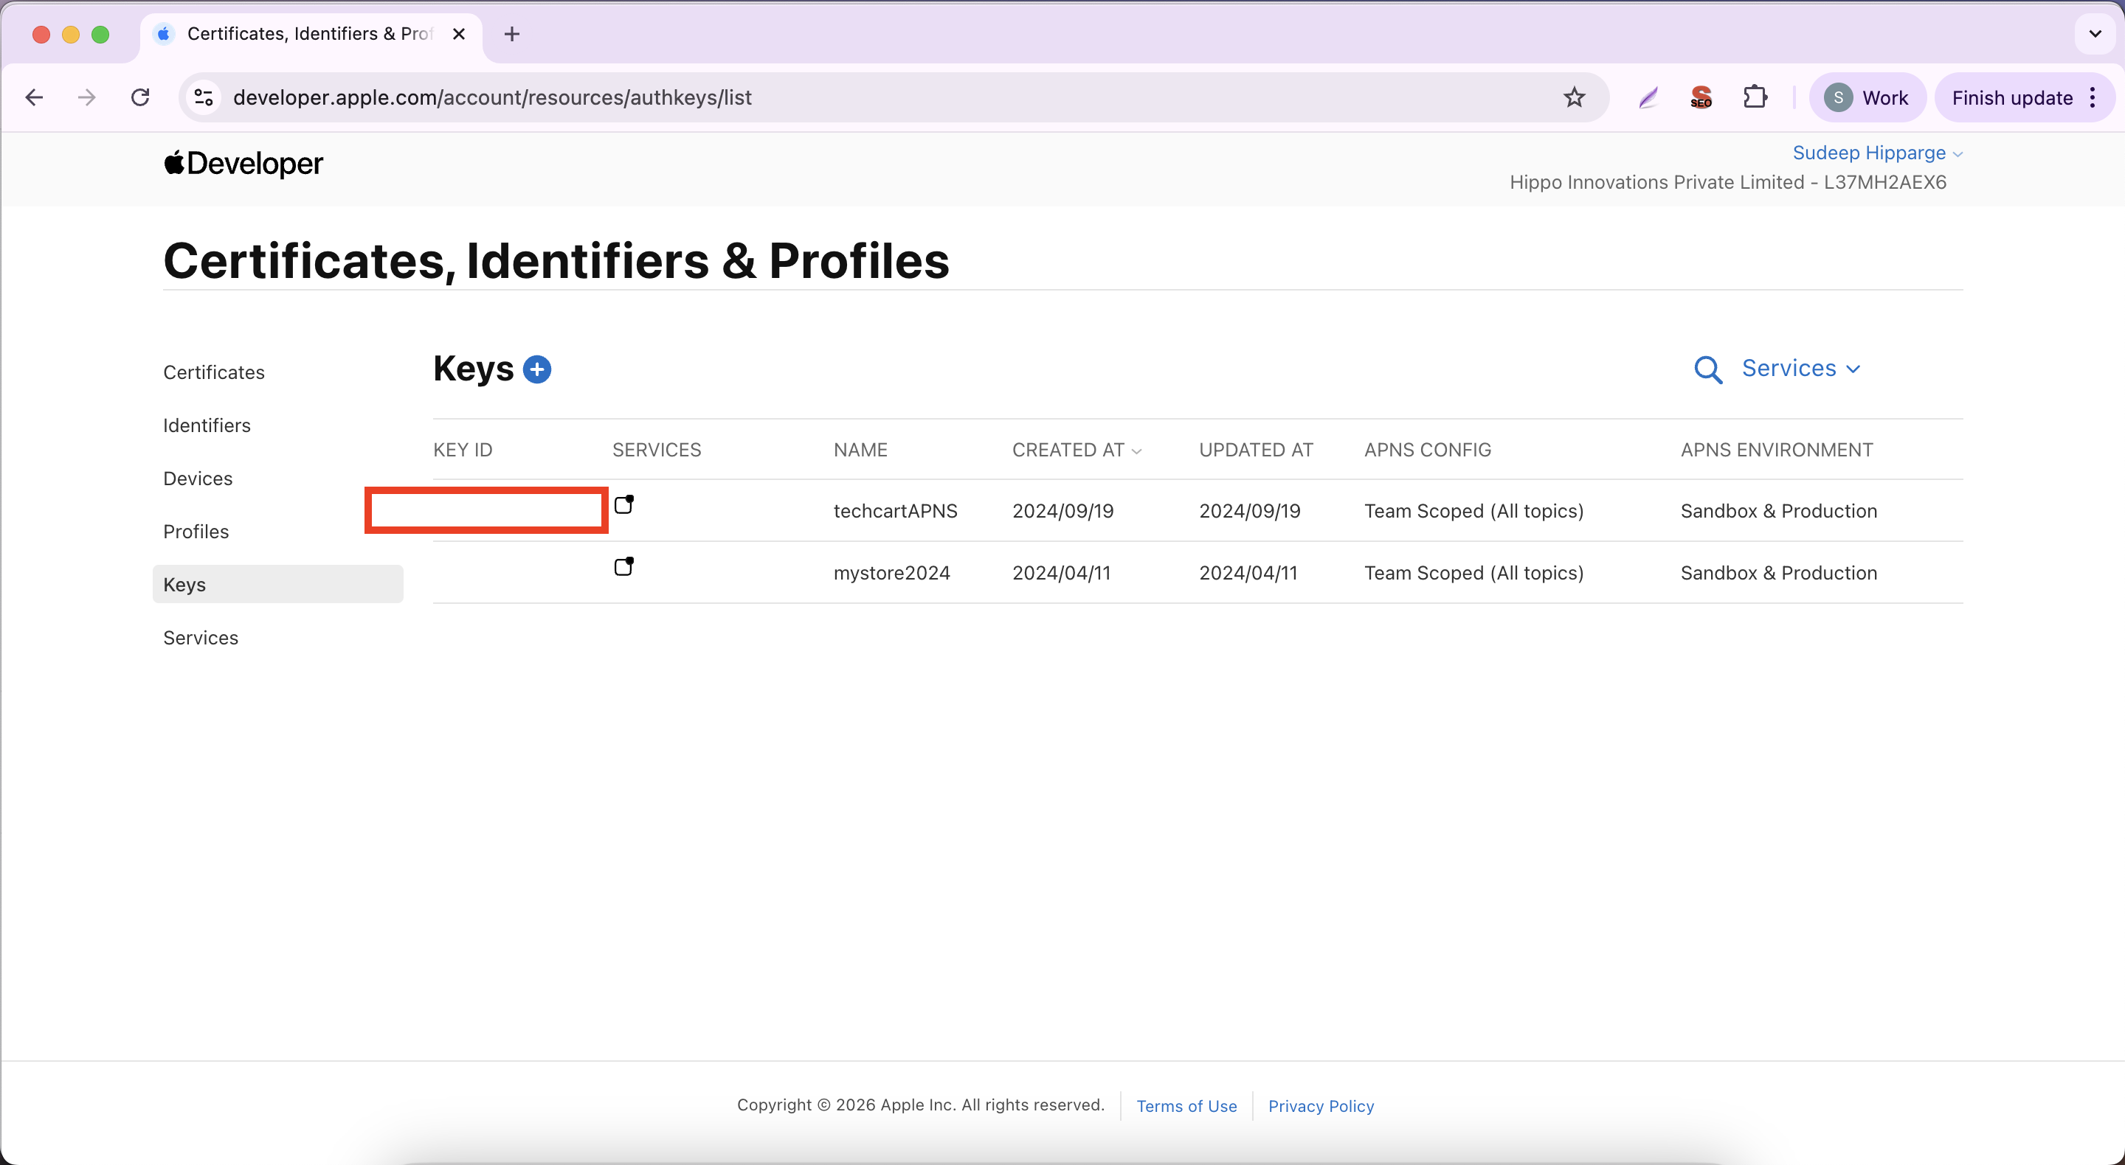The width and height of the screenshot is (2125, 1165).
Task: Click the site information icon in address bar
Action: (204, 98)
